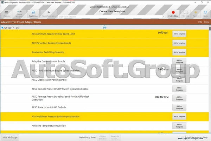The image size is (211, 141).
Task: Click the vertical scrollbar thumb
Action: (x=210, y=29)
